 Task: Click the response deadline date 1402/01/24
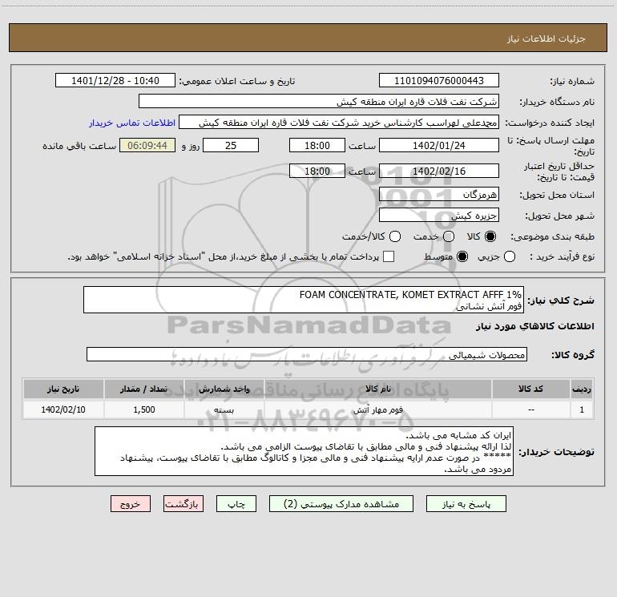click(x=439, y=145)
